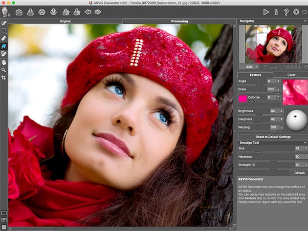Click the Run processing play button
This screenshot has height=231, width=308.
(266, 12)
